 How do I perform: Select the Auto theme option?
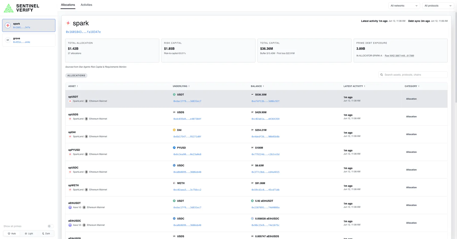click(x=12, y=234)
